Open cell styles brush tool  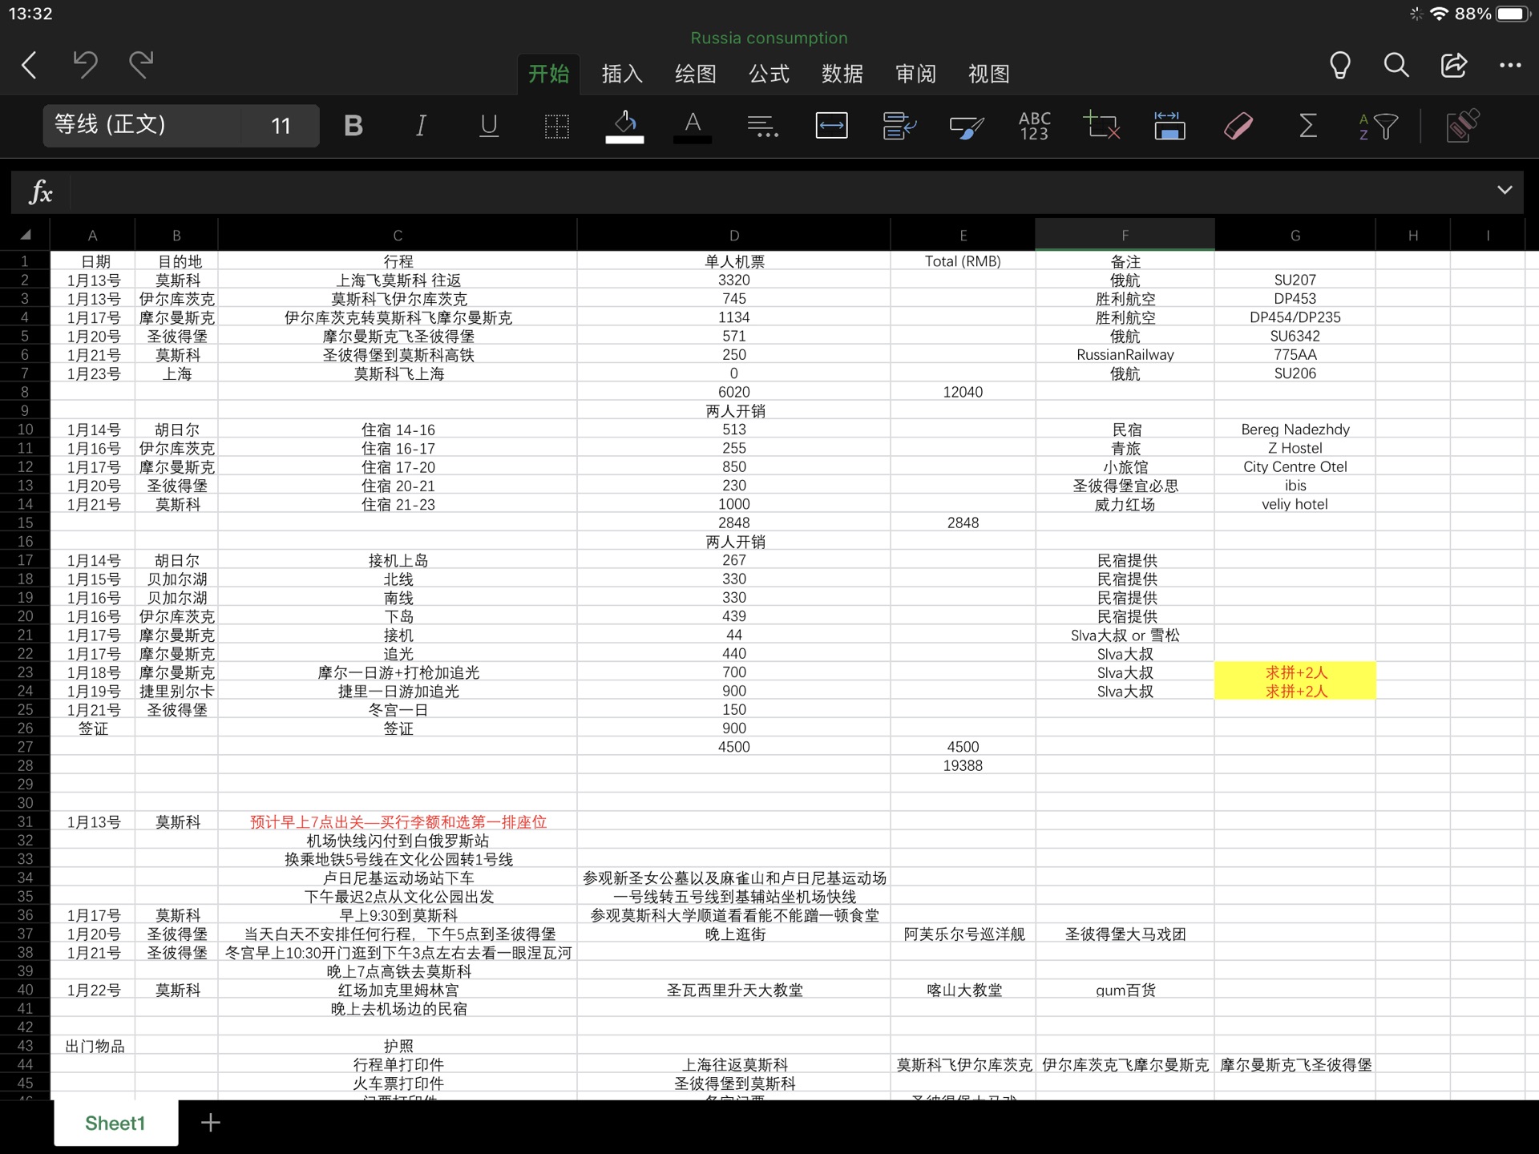[967, 126]
